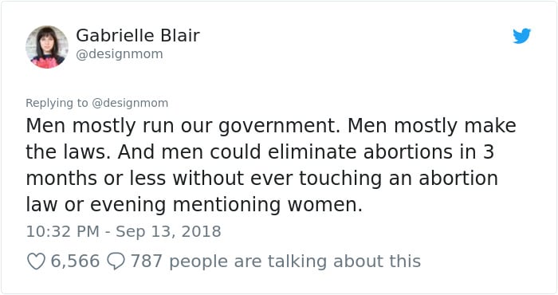
Task: Click the tweet line starting 'Men mostly run'
Action: coord(271,126)
